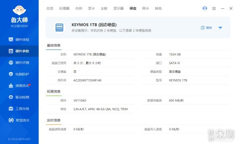
Task: Click disk read speed value 0 KB/秒
Action: point(79,129)
